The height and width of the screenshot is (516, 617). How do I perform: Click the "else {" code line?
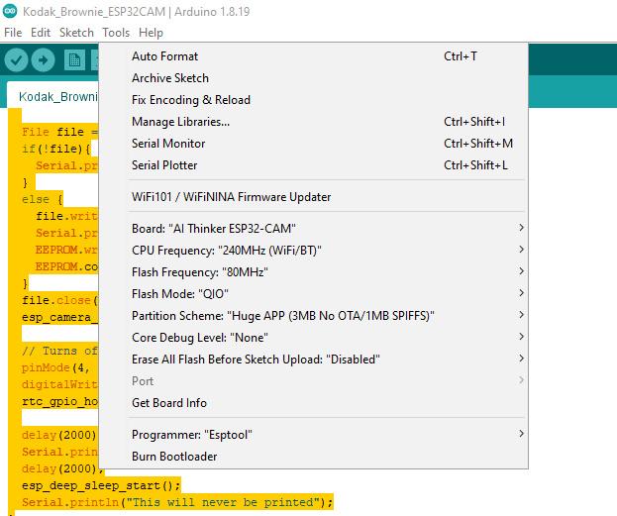click(43, 199)
